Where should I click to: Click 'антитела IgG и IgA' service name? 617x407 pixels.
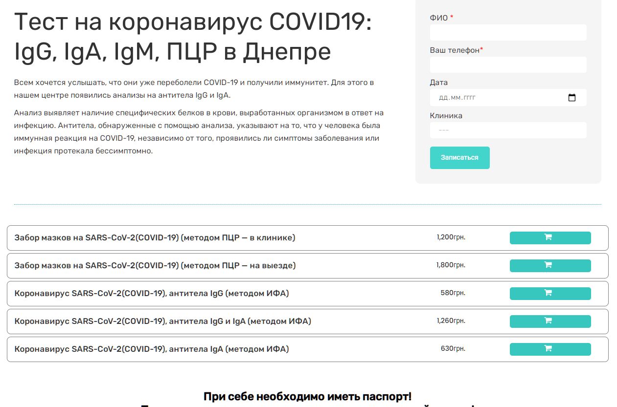point(162,321)
